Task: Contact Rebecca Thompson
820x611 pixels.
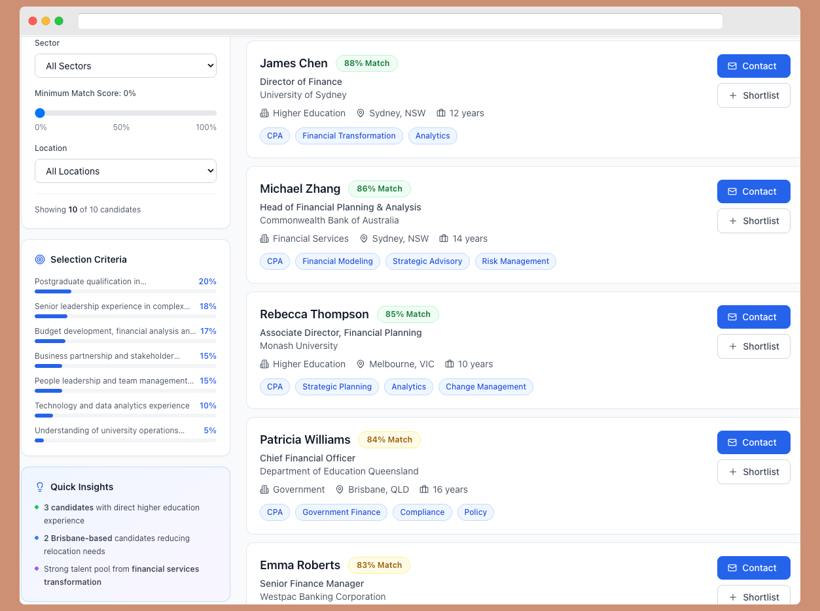Action: coord(753,317)
